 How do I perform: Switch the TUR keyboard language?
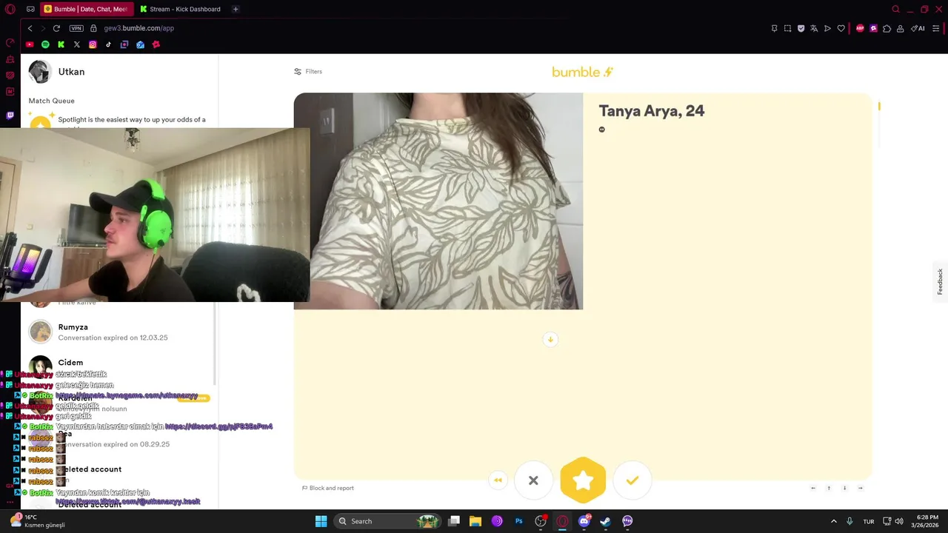pyautogui.click(x=868, y=521)
